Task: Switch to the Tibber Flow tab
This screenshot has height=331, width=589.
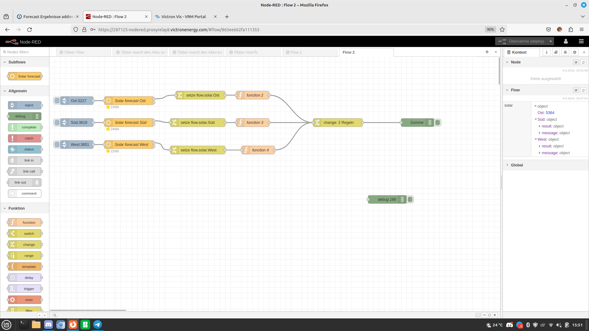Action: (x=75, y=52)
